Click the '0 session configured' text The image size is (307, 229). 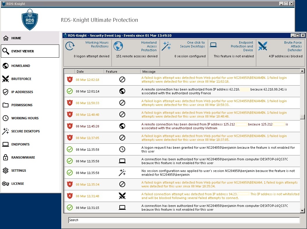[x=190, y=56]
